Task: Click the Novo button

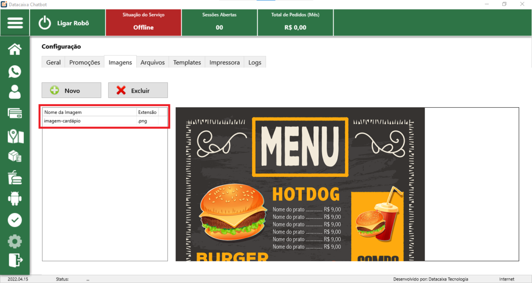Action: tap(72, 90)
